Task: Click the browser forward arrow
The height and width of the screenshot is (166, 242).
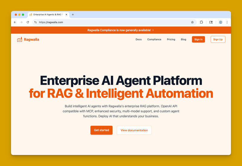Action: [21, 22]
